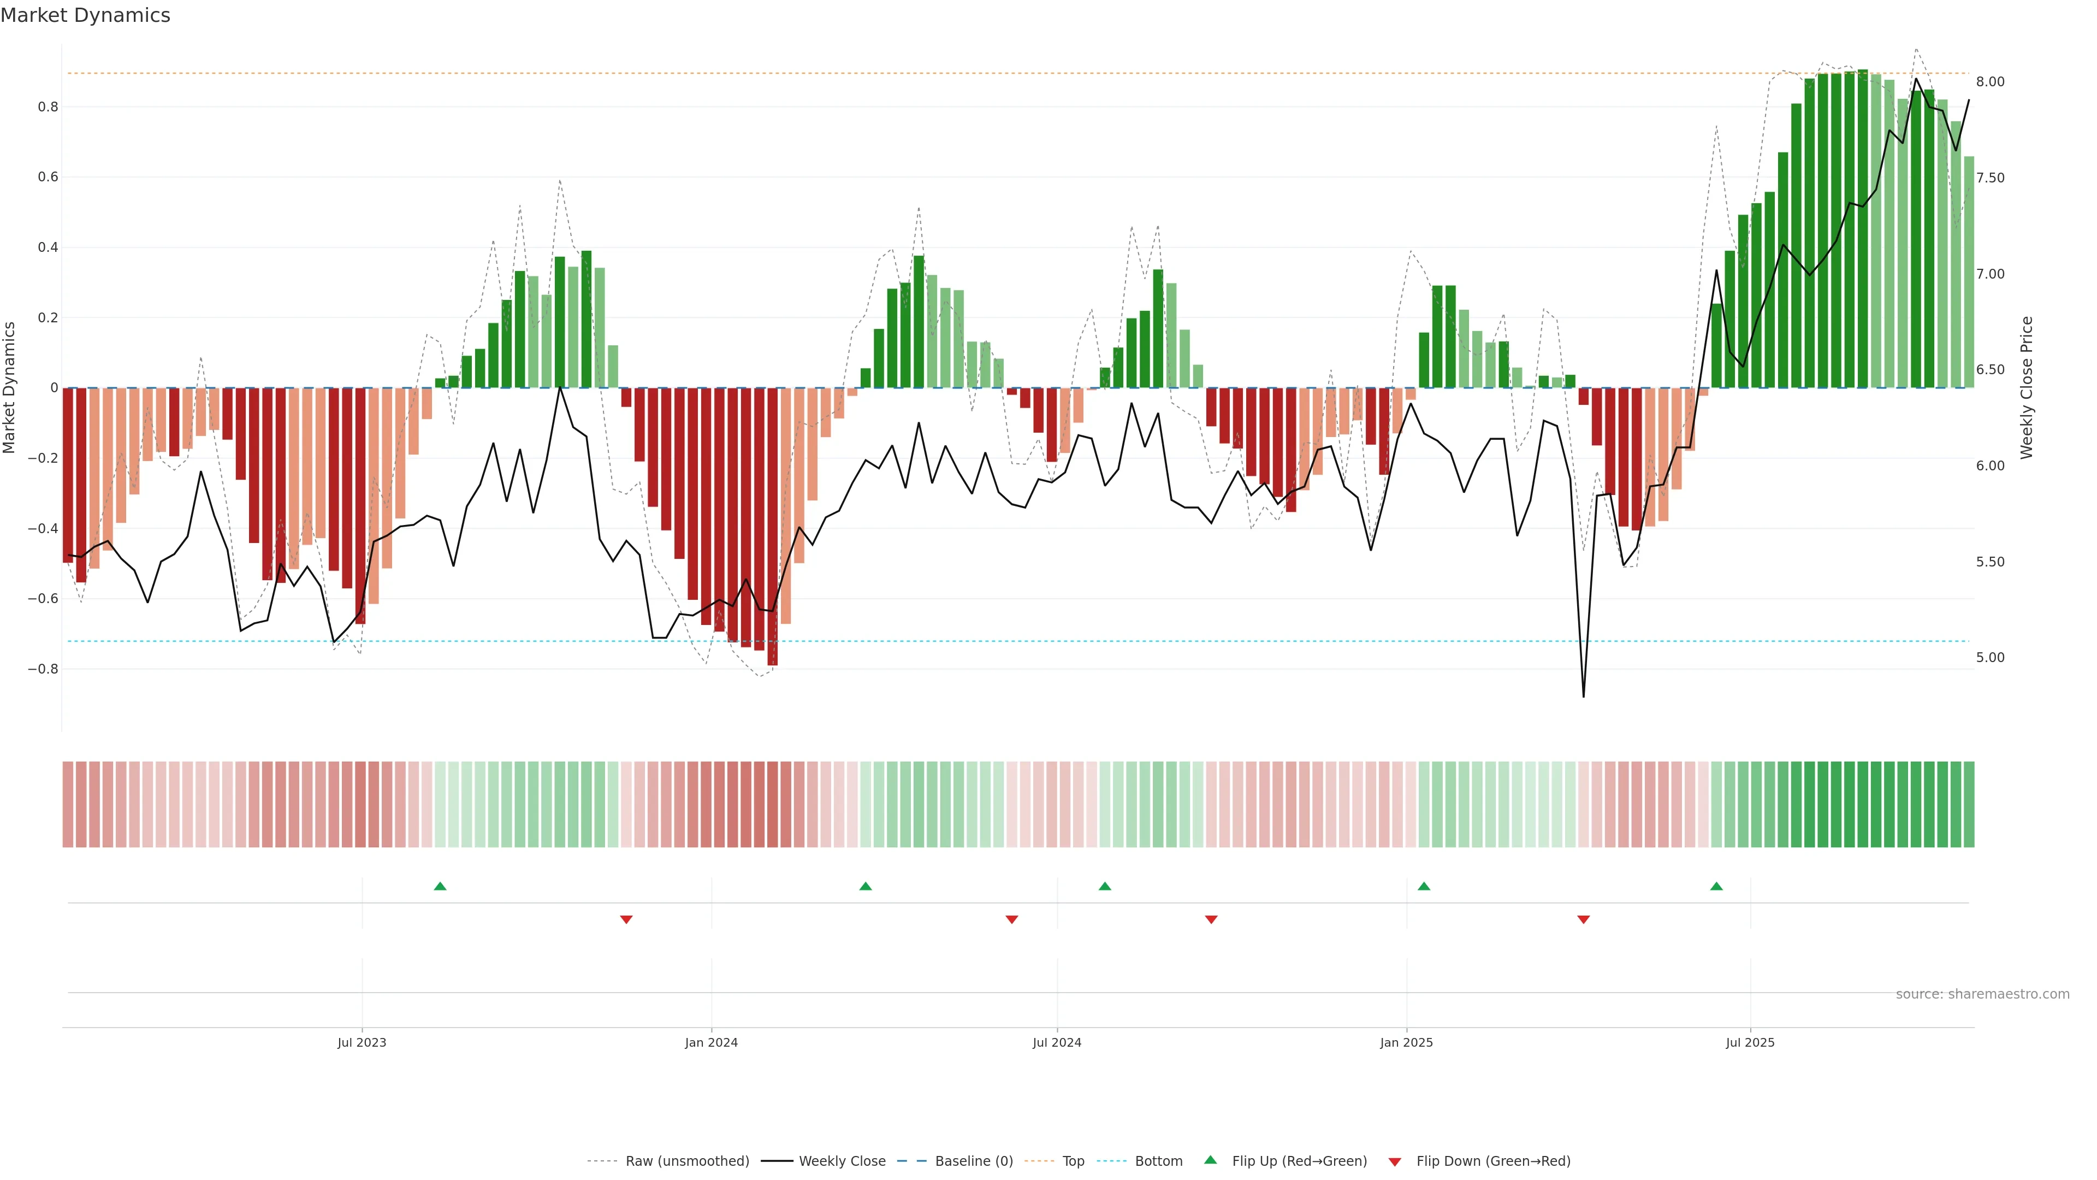The width and height of the screenshot is (2097, 1180).
Task: Click the last green Flip Up triangle marker
Action: click(x=1716, y=886)
